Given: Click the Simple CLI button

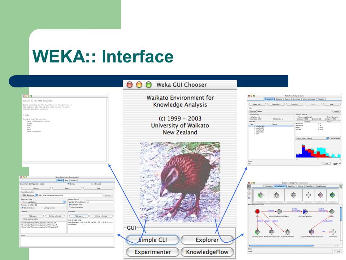Looking at the screenshot, I should click(153, 240).
